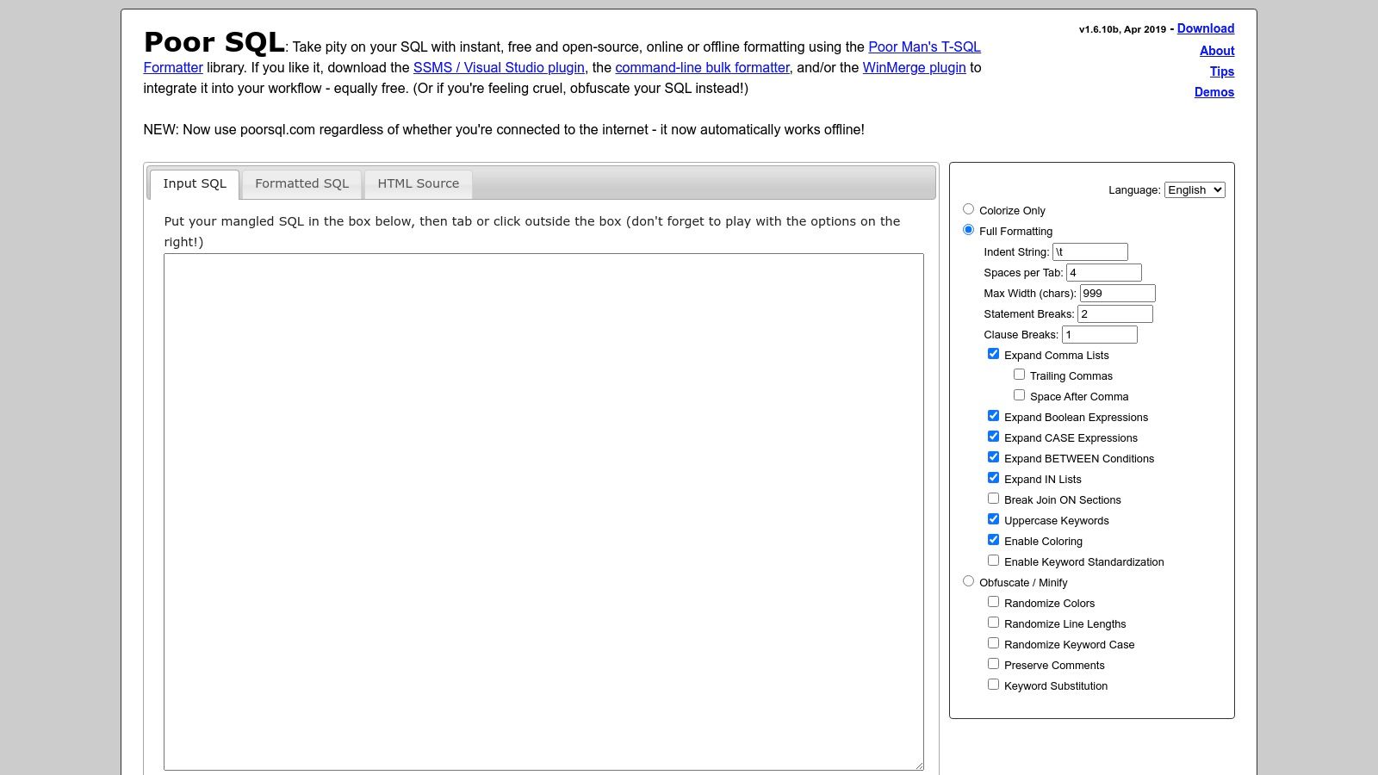Enable Break Join ON Sections

coord(993,498)
